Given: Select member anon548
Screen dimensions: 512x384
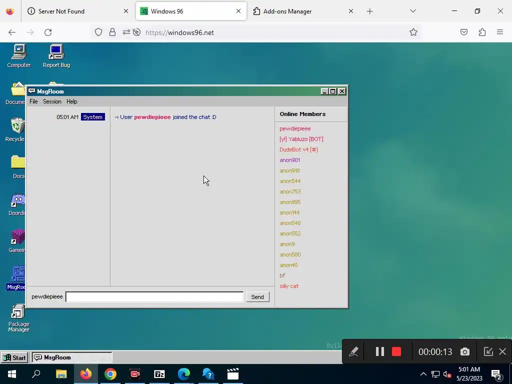Looking at the screenshot, I should point(290,223).
